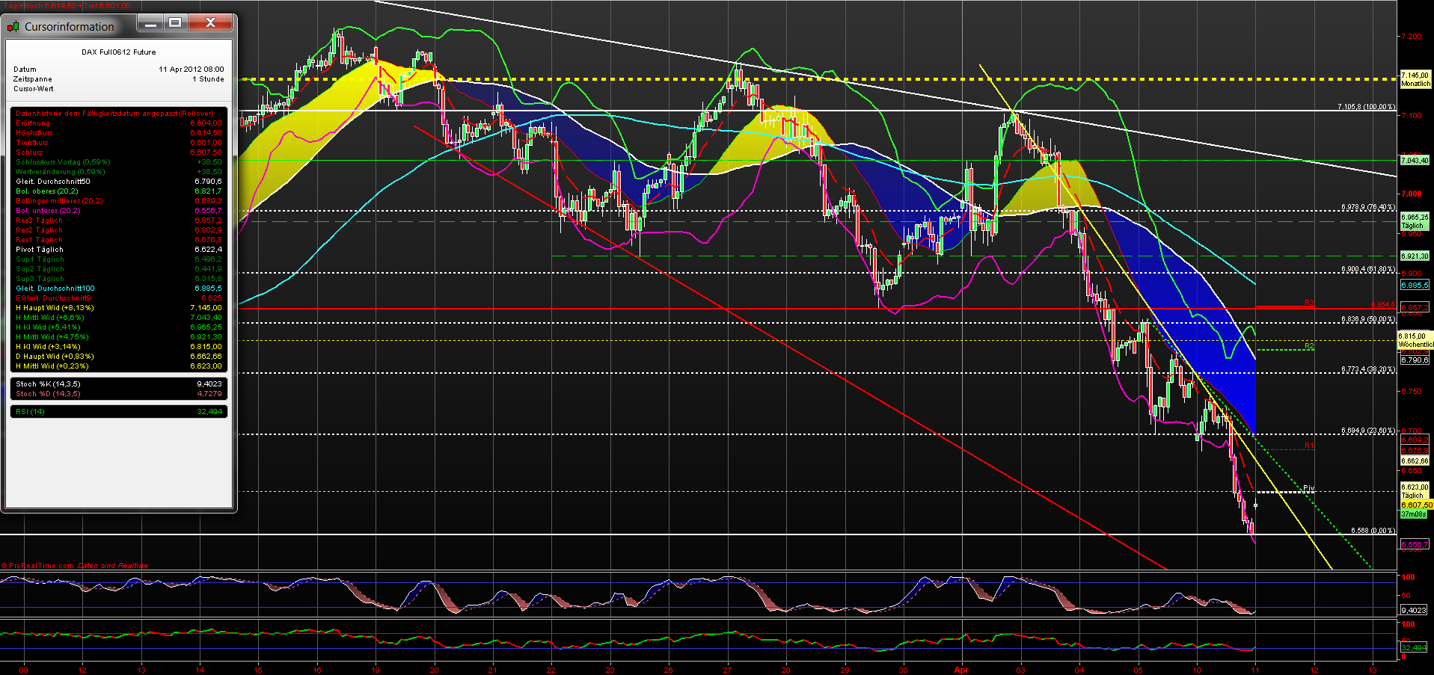Image resolution: width=1434 pixels, height=675 pixels.
Task: Click 'Wertveränderung (0,59%)' row label
Action: 61,172
